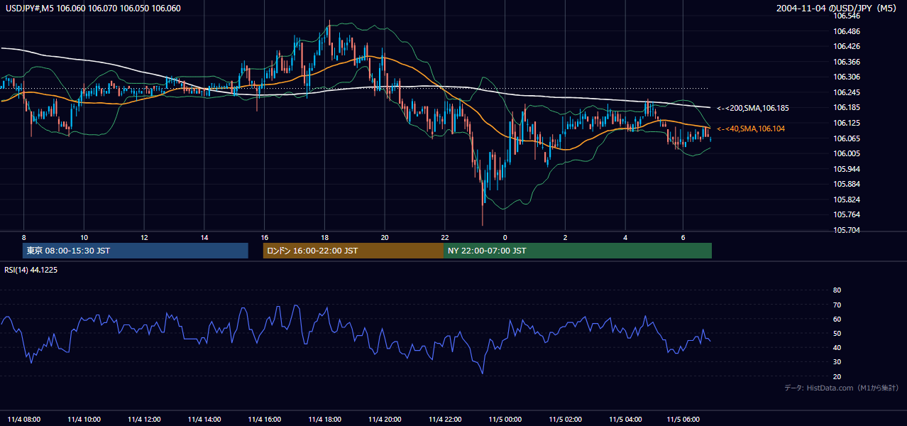Image resolution: width=907 pixels, height=426 pixels.
Task: Click the 11/4 08:00 date label
Action: pos(24,419)
